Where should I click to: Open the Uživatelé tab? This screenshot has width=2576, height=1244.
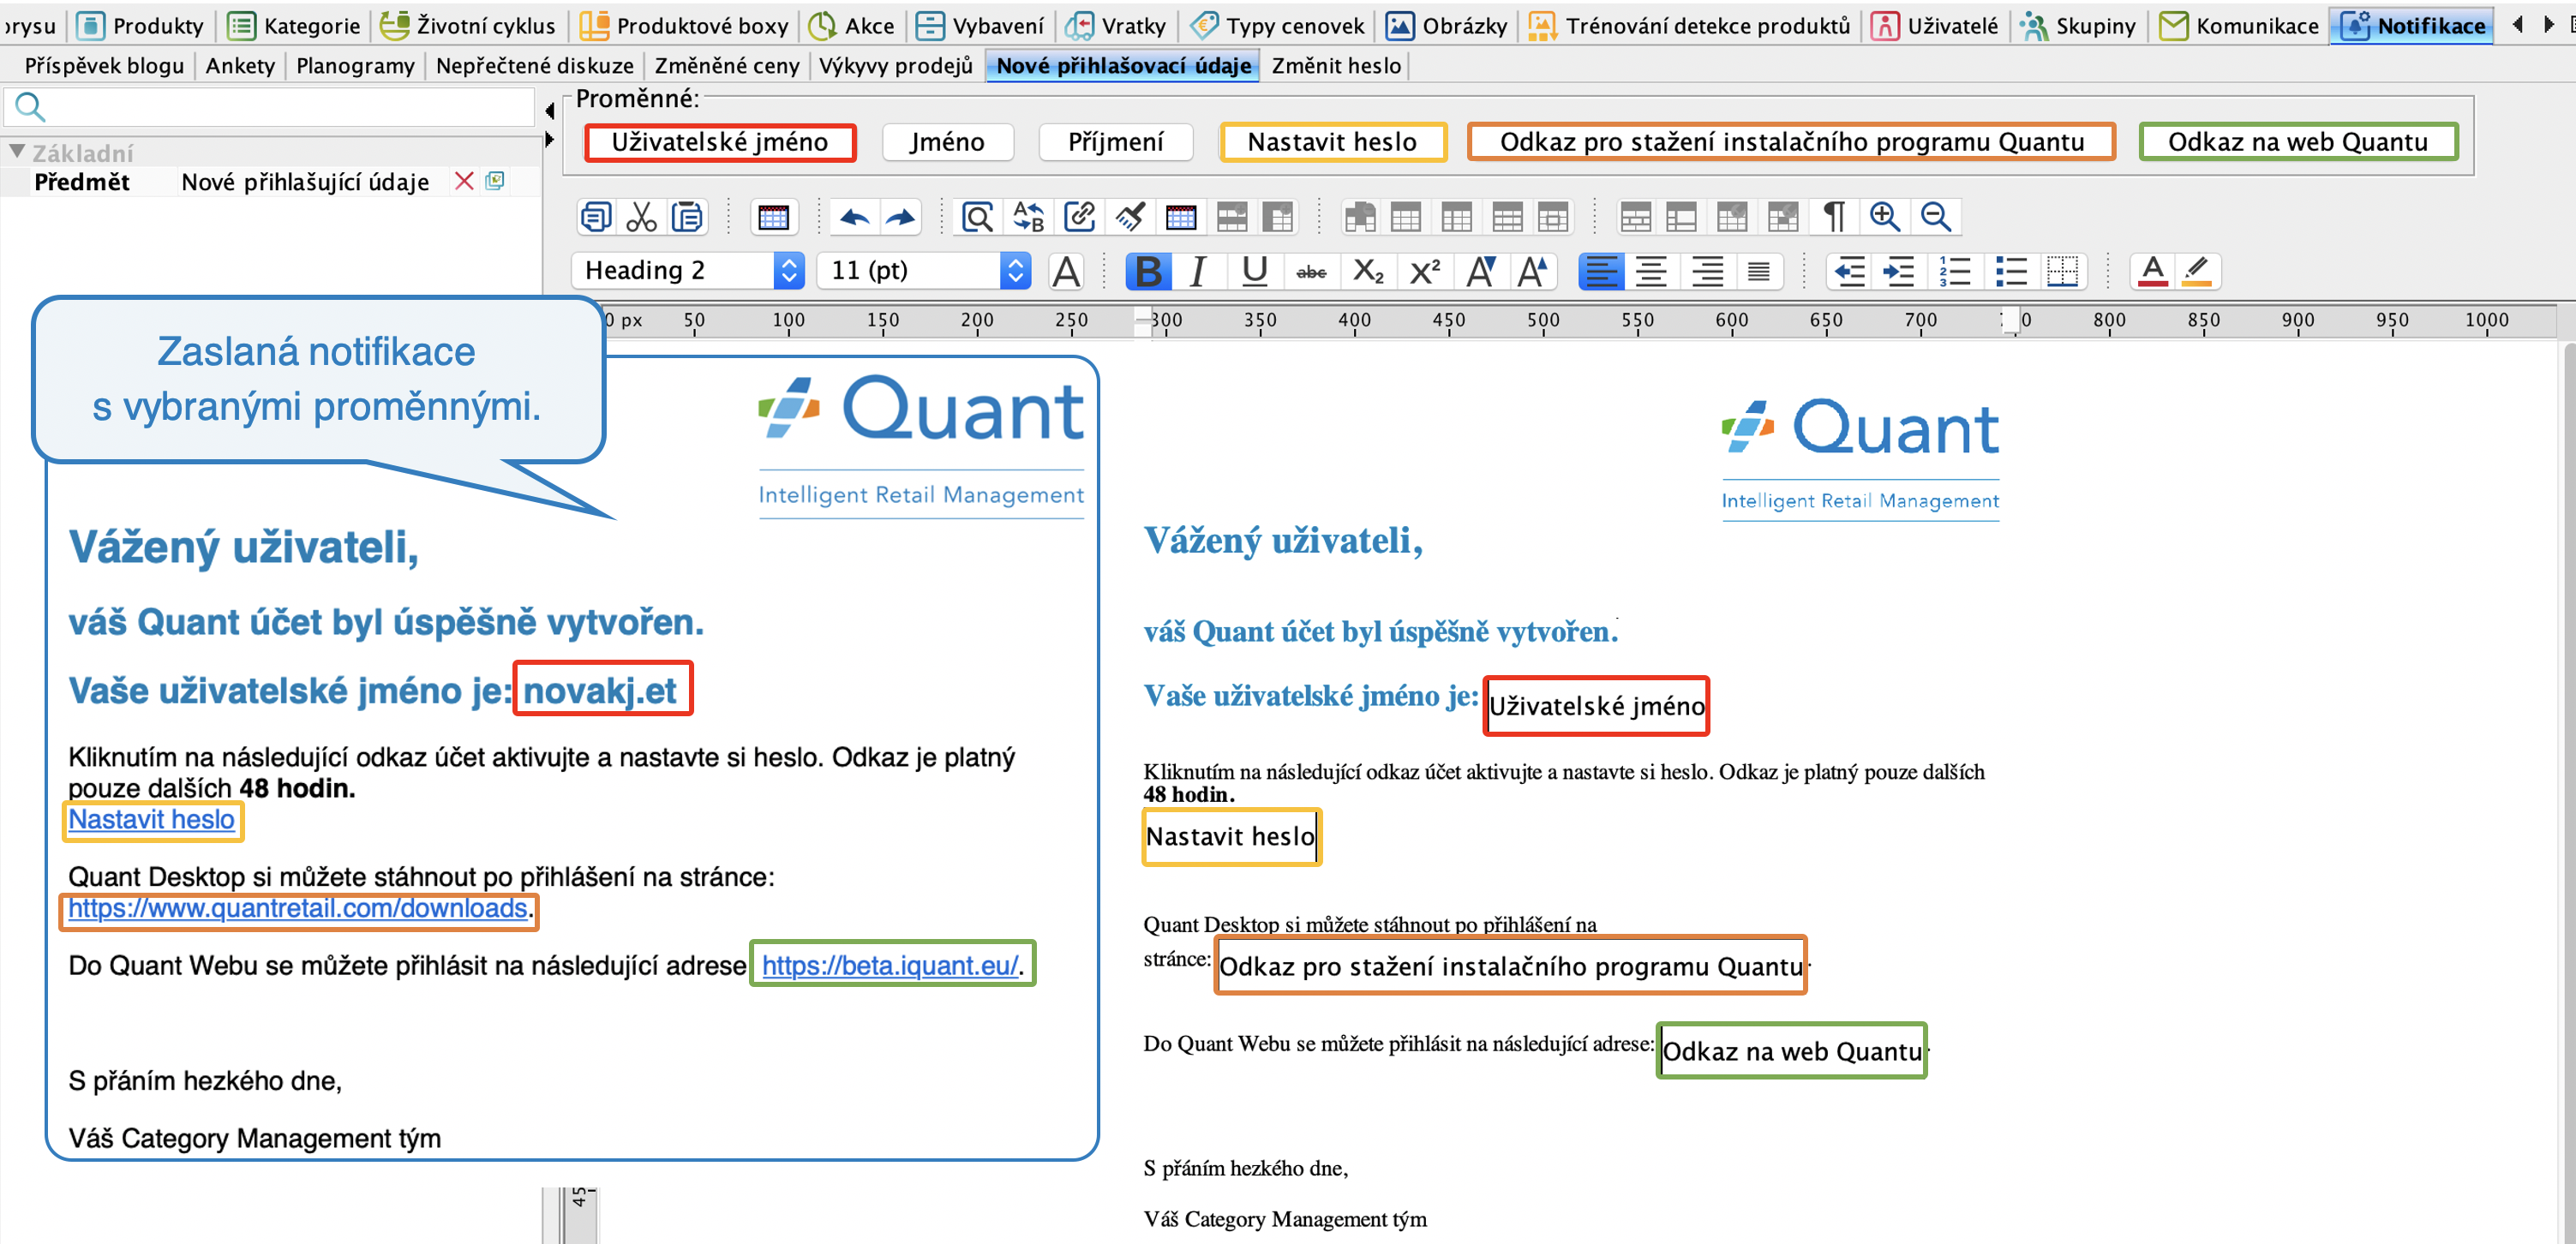1934,25
